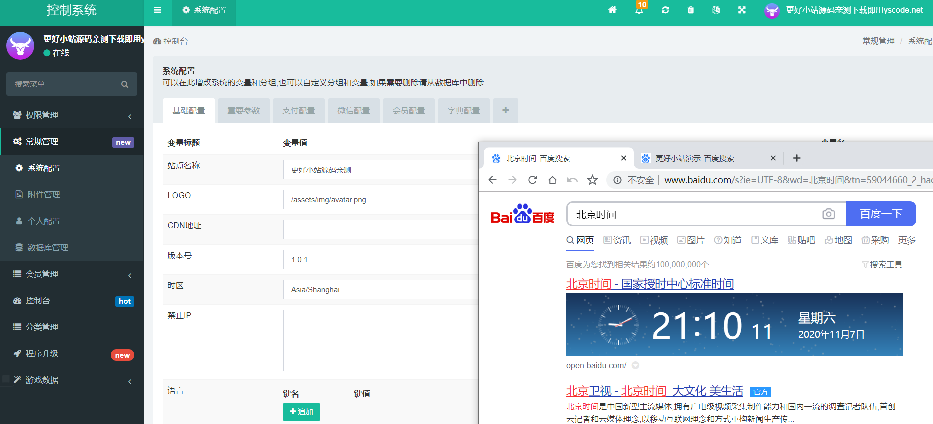Click green 追加 button

tap(301, 412)
